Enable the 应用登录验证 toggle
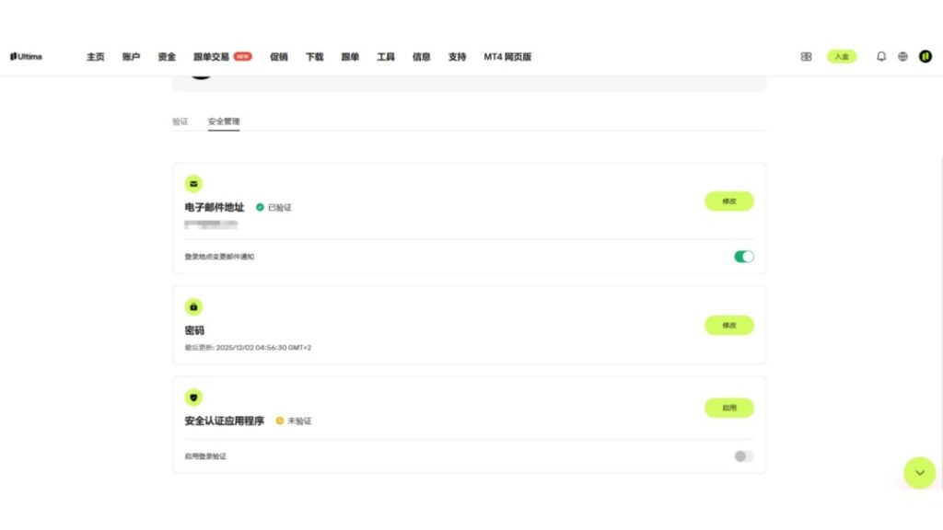The image size is (943, 530). pos(742,455)
